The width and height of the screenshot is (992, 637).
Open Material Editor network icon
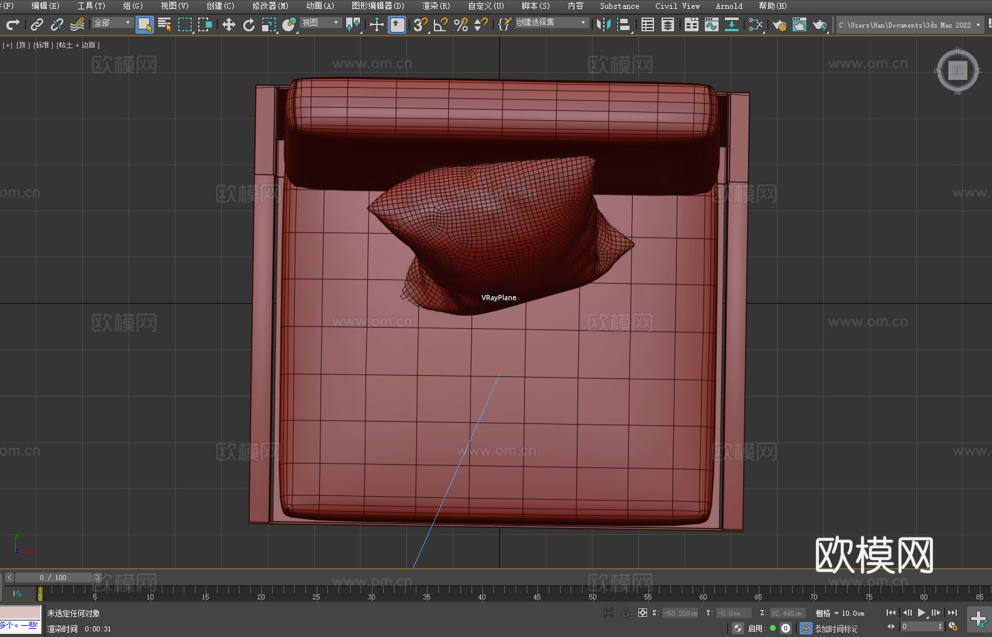tap(756, 24)
